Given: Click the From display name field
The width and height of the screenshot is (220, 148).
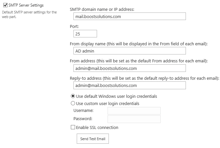Looking at the screenshot, I should click(x=130, y=51).
